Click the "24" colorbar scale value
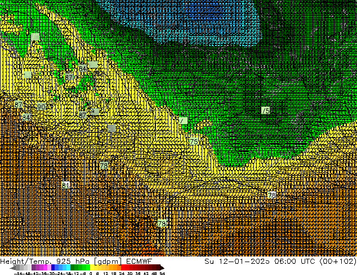357x275 pixels. (x=122, y=273)
